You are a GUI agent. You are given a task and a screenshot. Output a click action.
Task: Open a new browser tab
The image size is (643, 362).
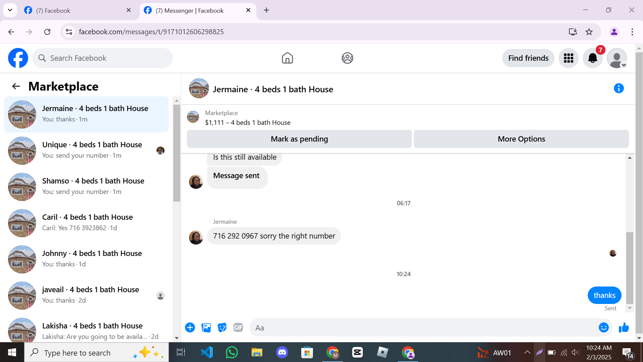tap(266, 10)
